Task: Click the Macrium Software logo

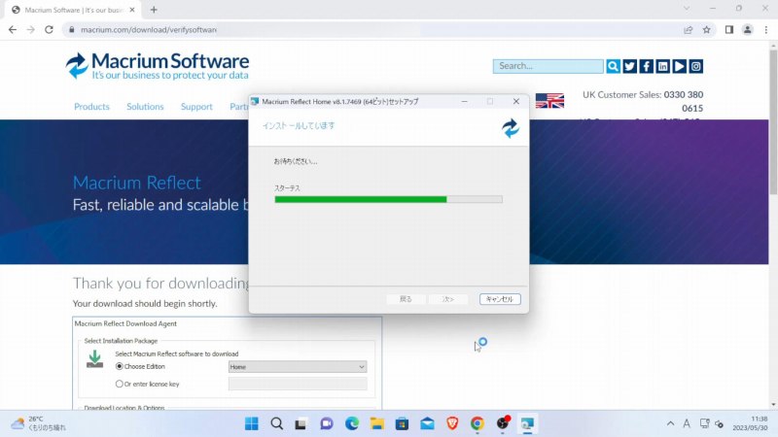Action: 158,66
